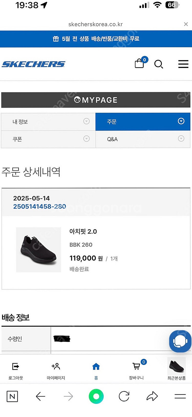Tap the free shipping promotion banner
The height and width of the screenshot is (417, 192).
click(x=96, y=39)
